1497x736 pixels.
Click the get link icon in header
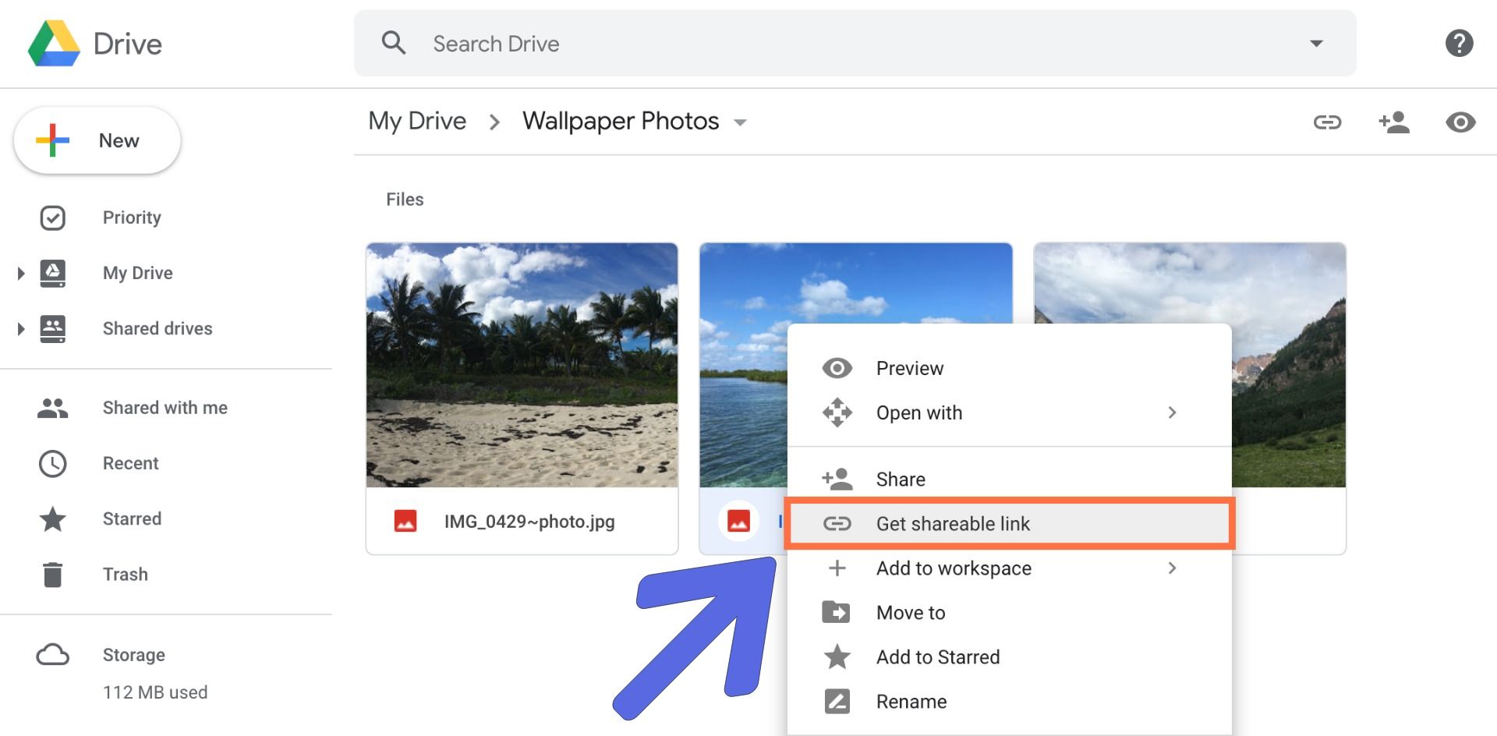[1327, 122]
